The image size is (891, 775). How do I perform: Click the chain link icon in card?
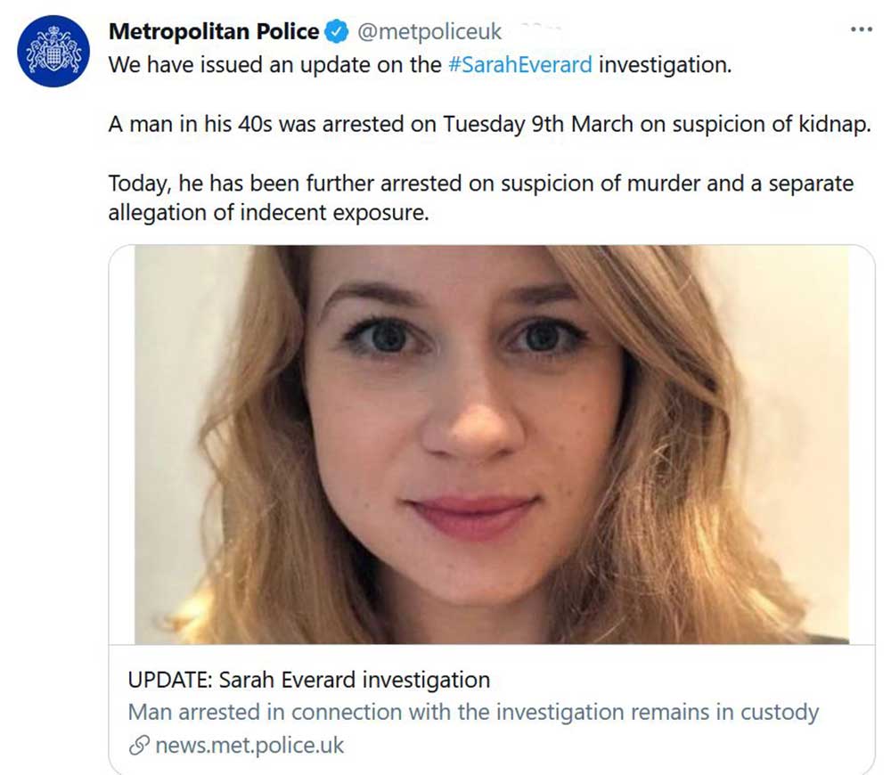[138, 746]
